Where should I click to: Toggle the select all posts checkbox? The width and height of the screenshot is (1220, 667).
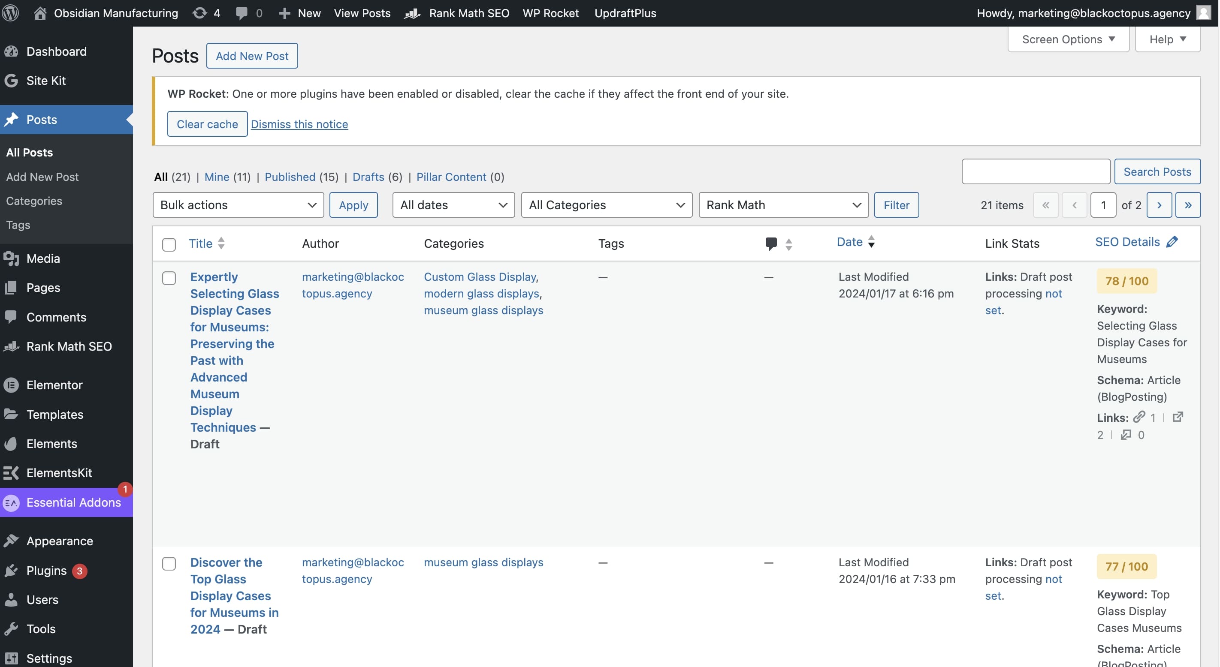tap(169, 244)
